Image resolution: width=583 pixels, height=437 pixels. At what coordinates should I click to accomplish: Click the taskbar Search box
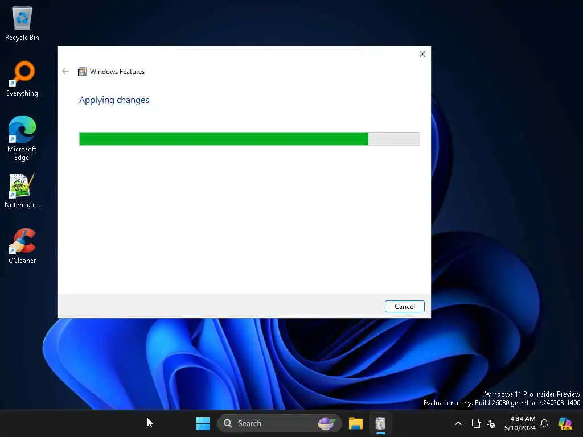point(279,423)
